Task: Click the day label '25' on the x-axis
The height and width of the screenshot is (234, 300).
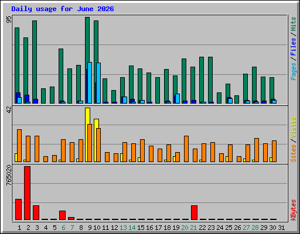Action: coord(229,228)
